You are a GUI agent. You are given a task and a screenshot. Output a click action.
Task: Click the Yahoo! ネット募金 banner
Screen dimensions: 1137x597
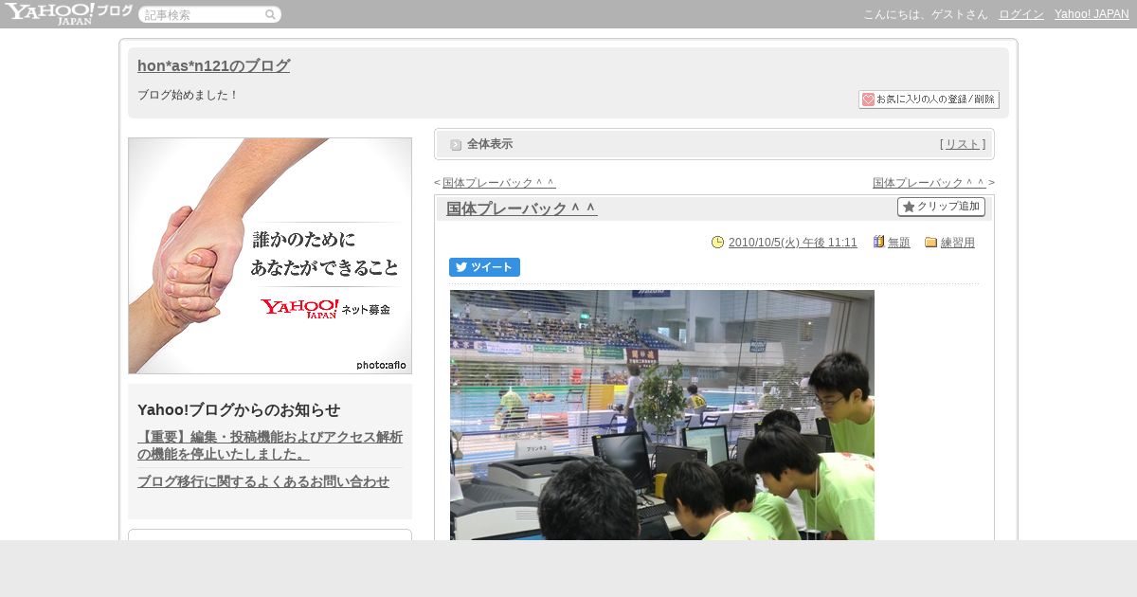click(x=270, y=256)
